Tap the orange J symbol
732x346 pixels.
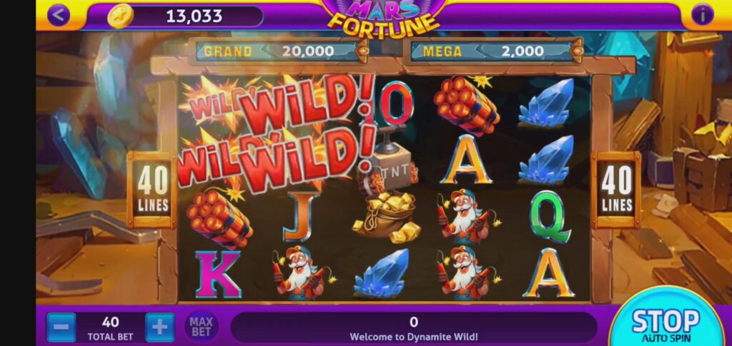coord(302,216)
